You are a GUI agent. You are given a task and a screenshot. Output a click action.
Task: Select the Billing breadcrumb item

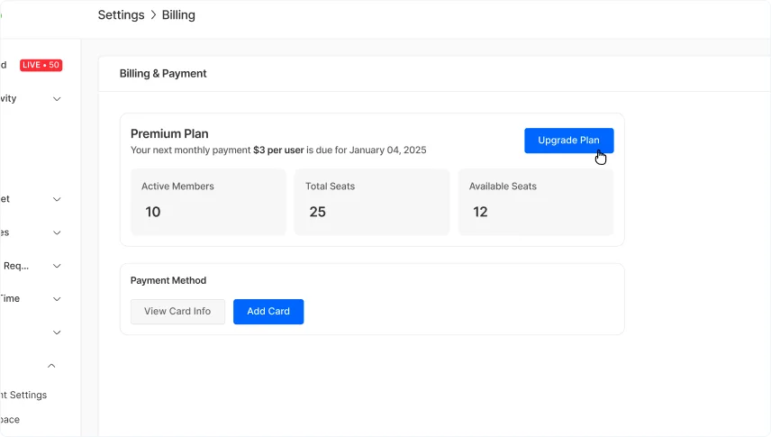pyautogui.click(x=178, y=15)
